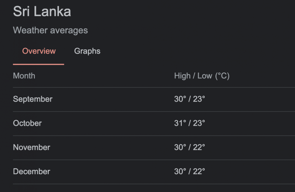Click the (°C) unit in header
This screenshot has height=192, width=295.
[x=222, y=76]
